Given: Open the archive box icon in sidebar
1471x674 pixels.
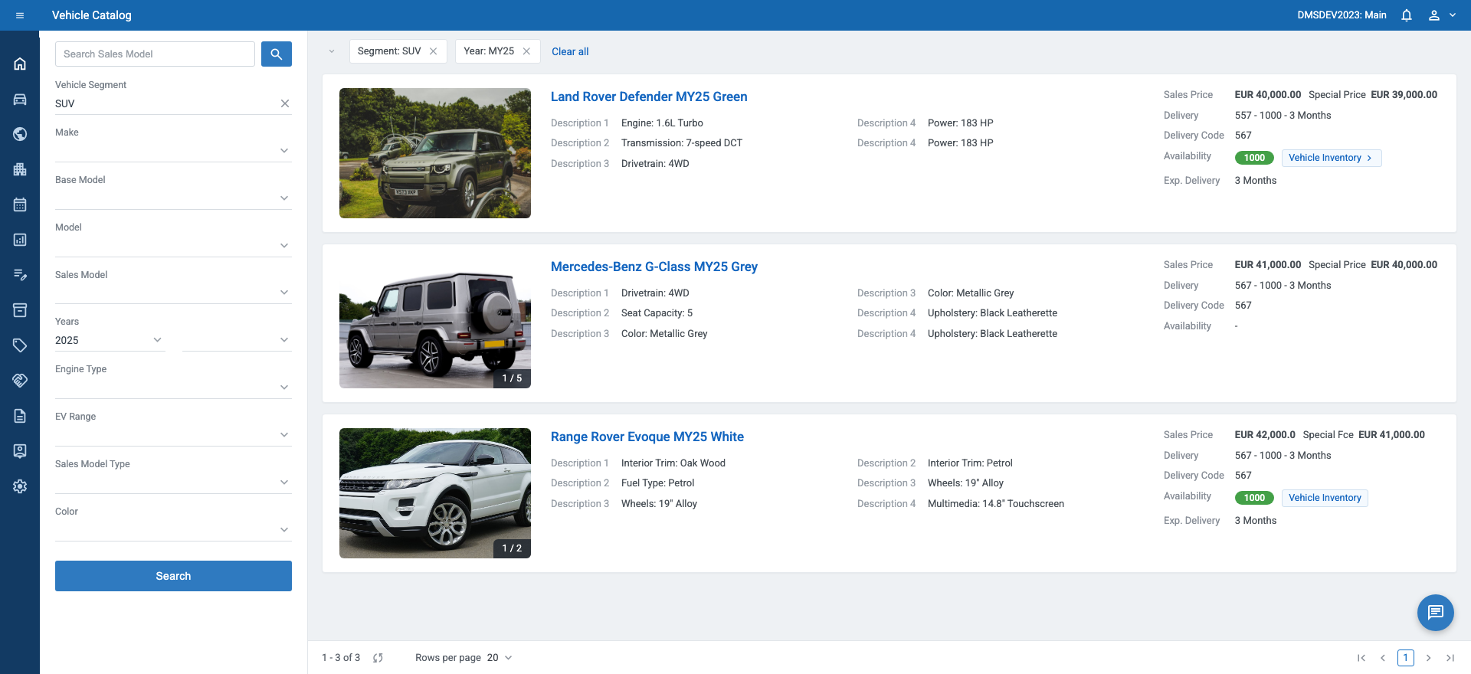Looking at the screenshot, I should pyautogui.click(x=20, y=310).
